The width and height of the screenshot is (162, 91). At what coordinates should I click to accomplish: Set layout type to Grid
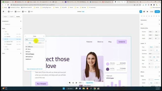pos(157,47)
